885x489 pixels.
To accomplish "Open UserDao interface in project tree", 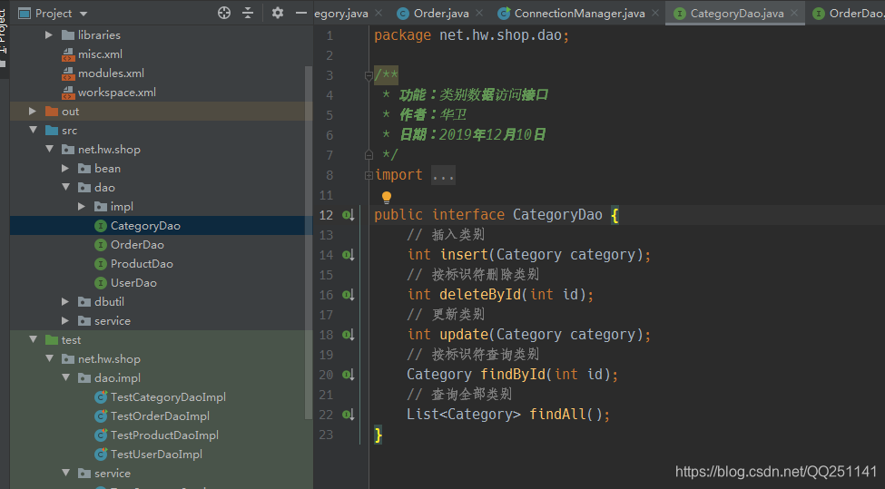I will click(x=133, y=282).
